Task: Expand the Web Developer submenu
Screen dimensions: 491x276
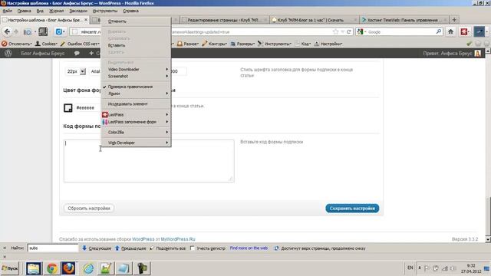Action: click(136, 143)
